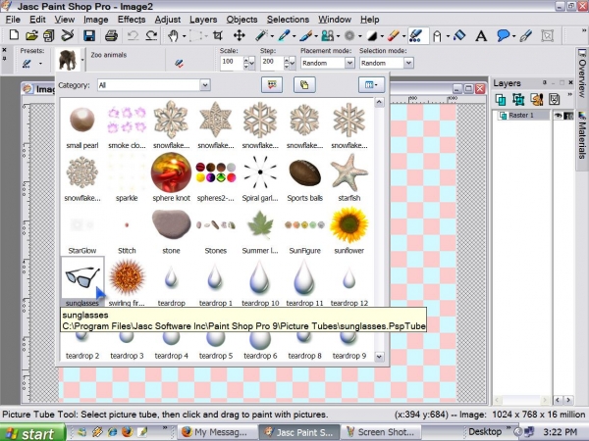Open the Adjust menu
Viewport: 589px width, 441px height.
168,20
